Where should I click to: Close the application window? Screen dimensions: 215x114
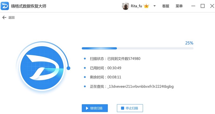[x=212, y=6]
